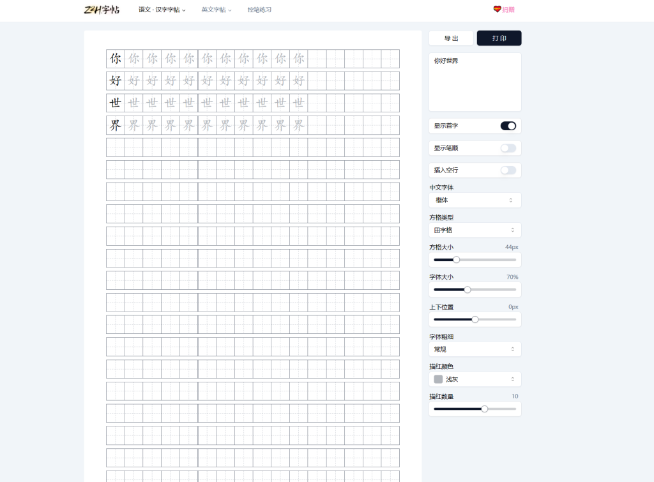This screenshot has height=482, width=654.
Task: Open the 中文字体 font dropdown showing 楷体
Action: tap(475, 200)
